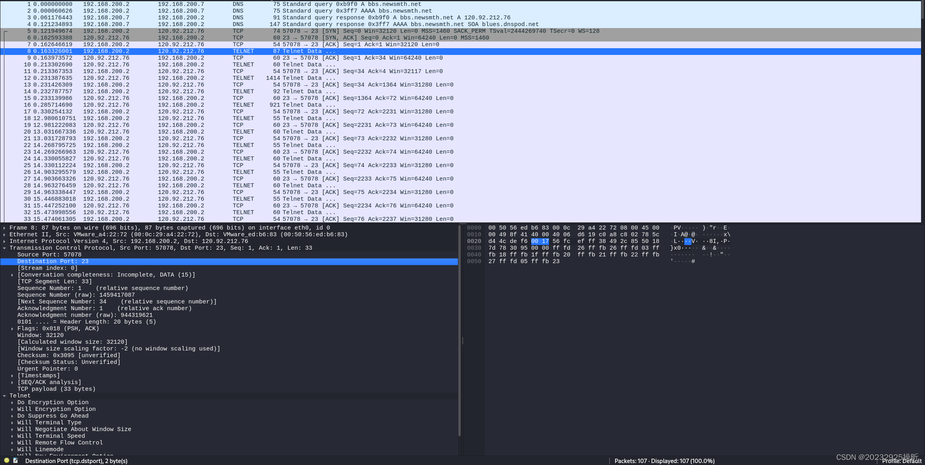Click hex offset label 0030
The image size is (925, 465).
[x=474, y=248]
